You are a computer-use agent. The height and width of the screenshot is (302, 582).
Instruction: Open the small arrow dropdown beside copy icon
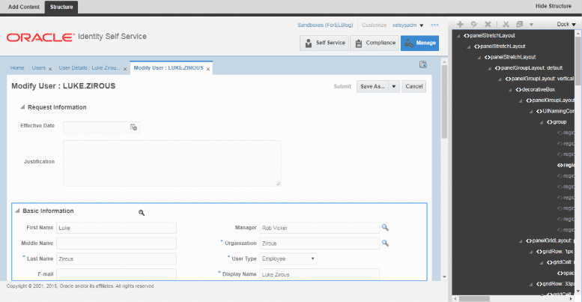[531, 25]
